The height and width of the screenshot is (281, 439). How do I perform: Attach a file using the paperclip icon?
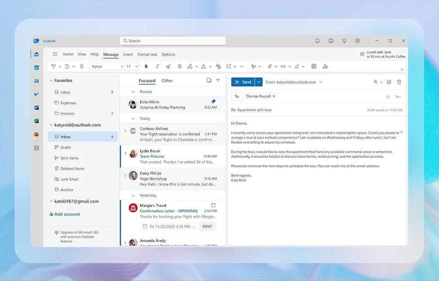coord(271,66)
